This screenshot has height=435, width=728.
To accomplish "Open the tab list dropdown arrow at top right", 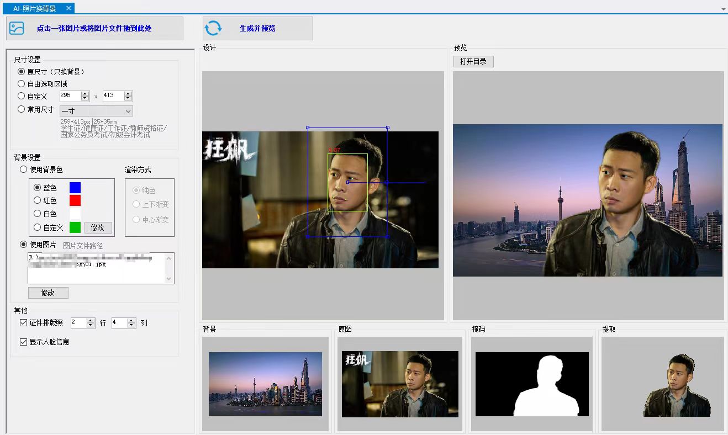I will pyautogui.click(x=724, y=9).
